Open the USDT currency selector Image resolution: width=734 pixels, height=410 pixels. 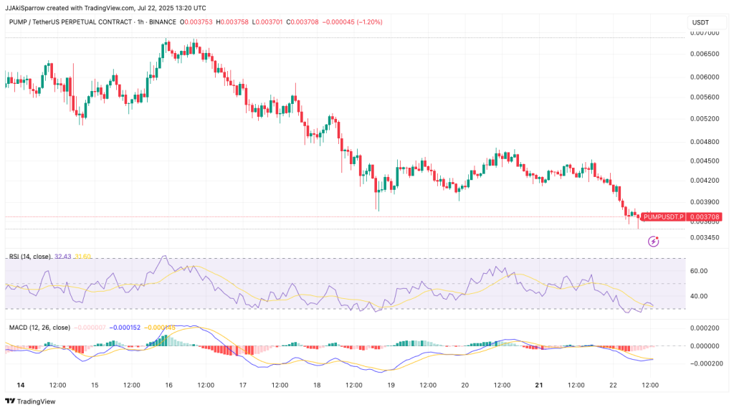(x=700, y=22)
